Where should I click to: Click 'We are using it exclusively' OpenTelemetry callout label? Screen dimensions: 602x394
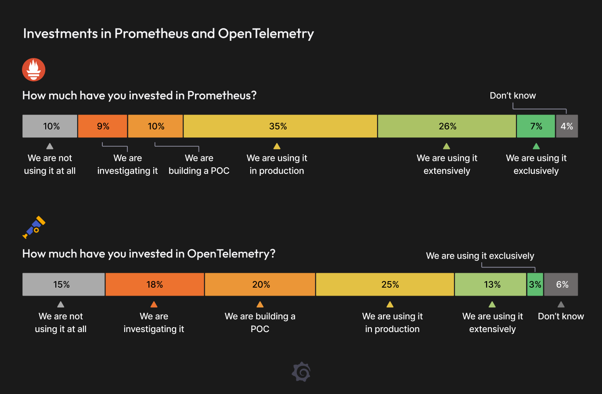[x=480, y=256]
